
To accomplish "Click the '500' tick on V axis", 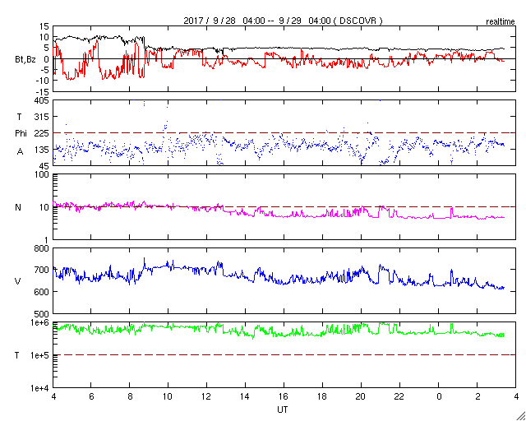I will coord(42,314).
